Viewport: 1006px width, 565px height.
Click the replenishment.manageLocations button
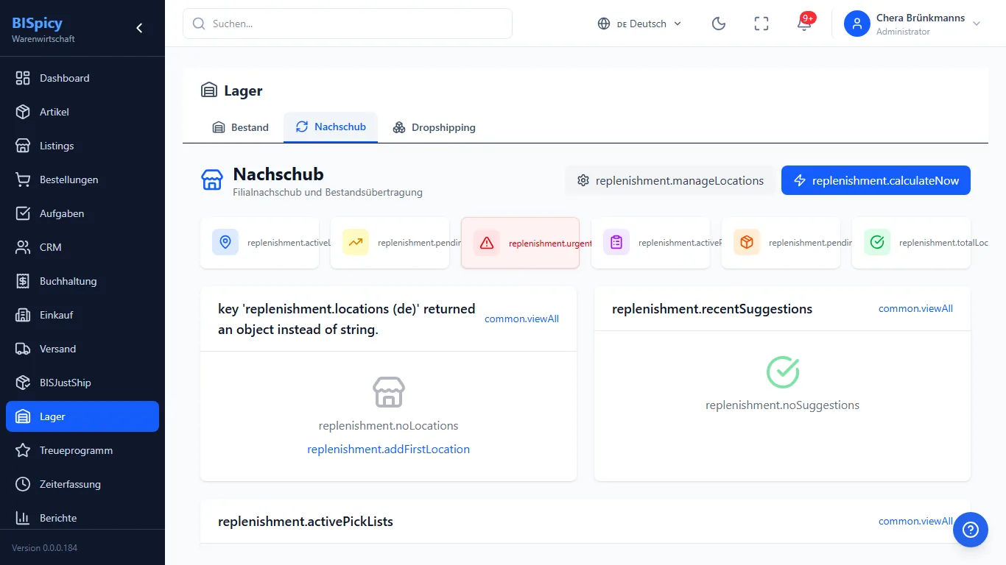coord(670,180)
